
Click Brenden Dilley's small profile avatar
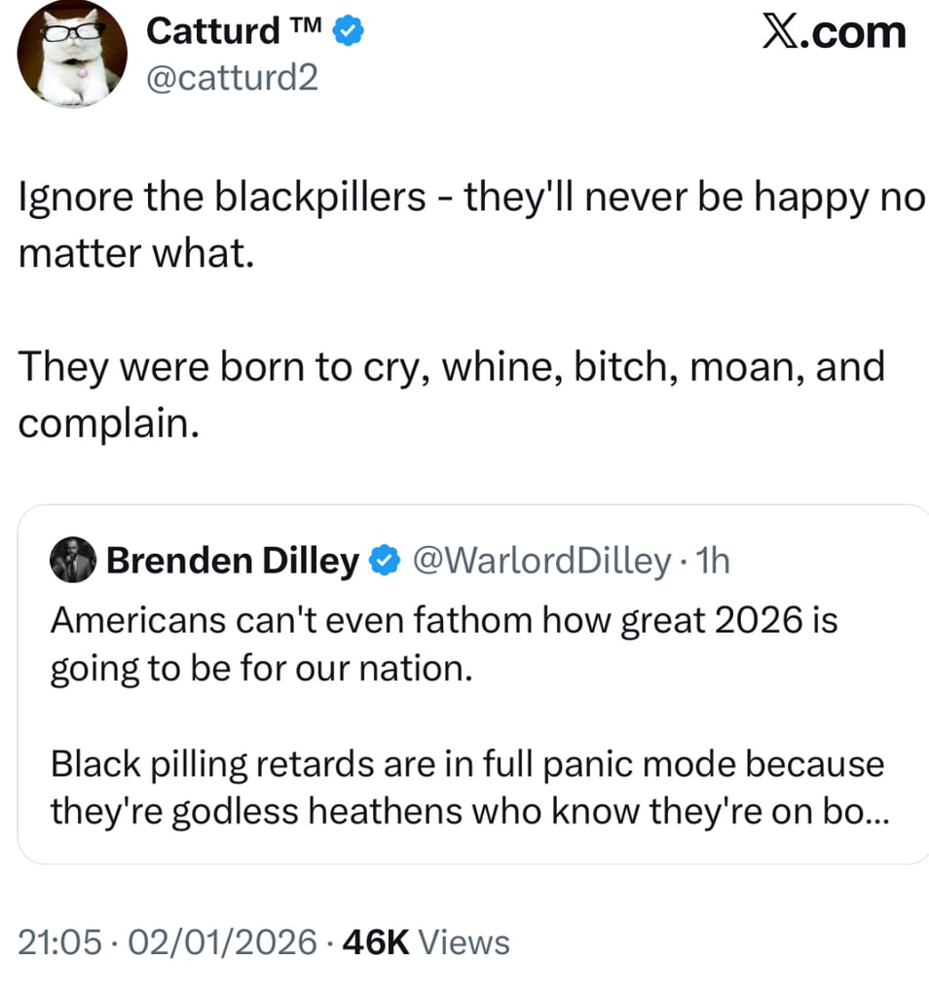click(73, 561)
